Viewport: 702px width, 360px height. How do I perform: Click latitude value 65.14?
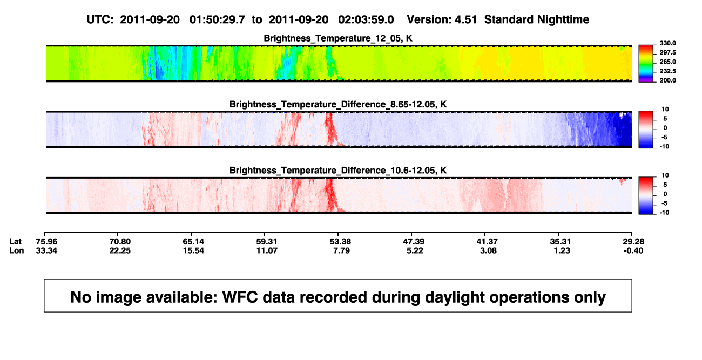click(193, 241)
